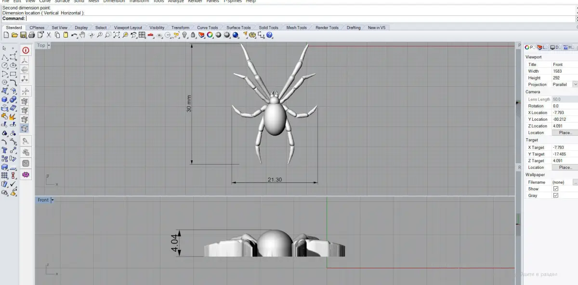Click the New file icon
Viewport: 578px width, 285px height.
[6, 35]
